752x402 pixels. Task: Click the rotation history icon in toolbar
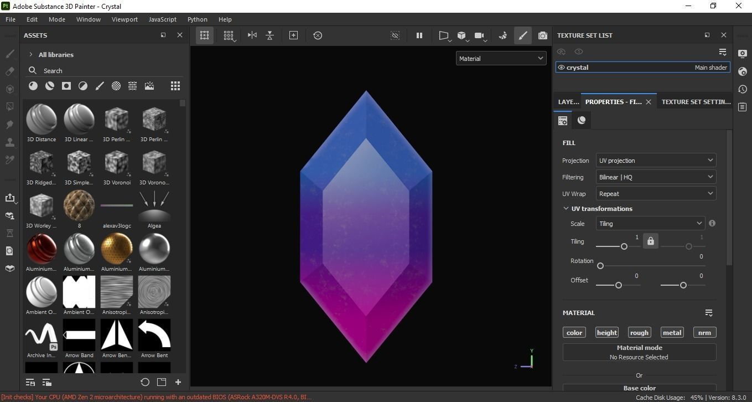tap(318, 35)
